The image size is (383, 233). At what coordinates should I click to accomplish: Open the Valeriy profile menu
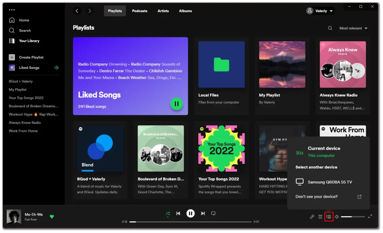point(320,11)
